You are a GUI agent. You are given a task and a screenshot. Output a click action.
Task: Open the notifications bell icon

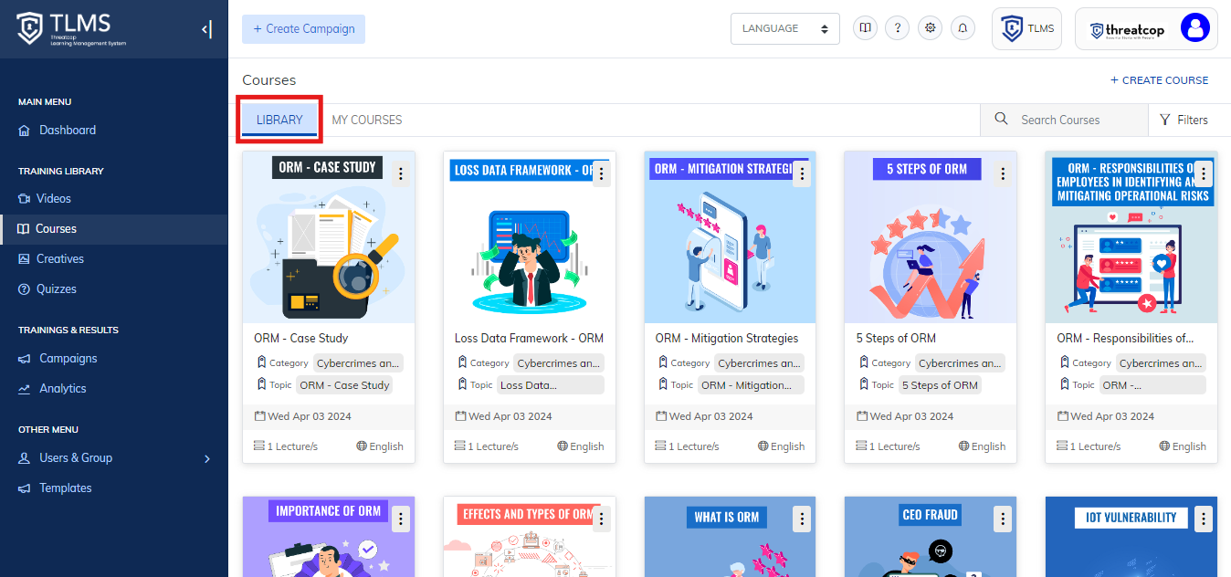click(963, 28)
